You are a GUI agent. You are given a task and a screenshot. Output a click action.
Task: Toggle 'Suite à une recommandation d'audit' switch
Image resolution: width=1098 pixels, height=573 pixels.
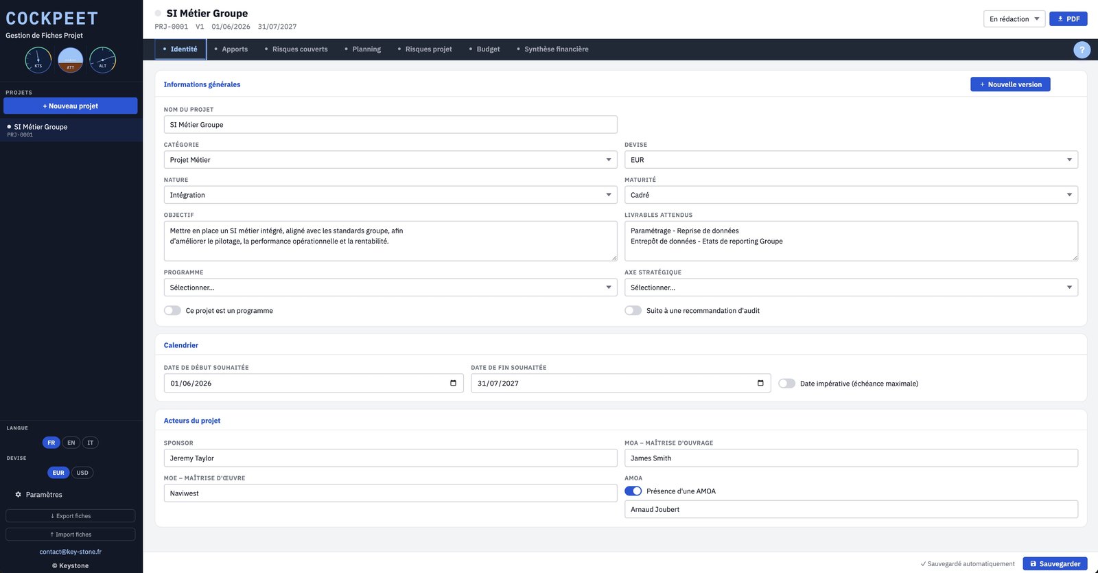[x=633, y=310]
